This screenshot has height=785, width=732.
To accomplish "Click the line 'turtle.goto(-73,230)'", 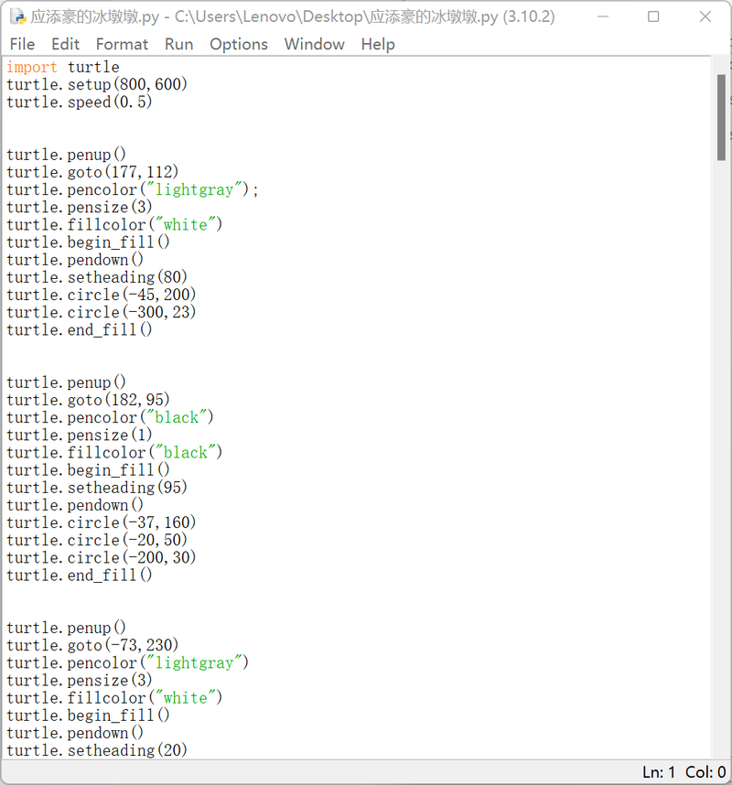I will (x=92, y=645).
